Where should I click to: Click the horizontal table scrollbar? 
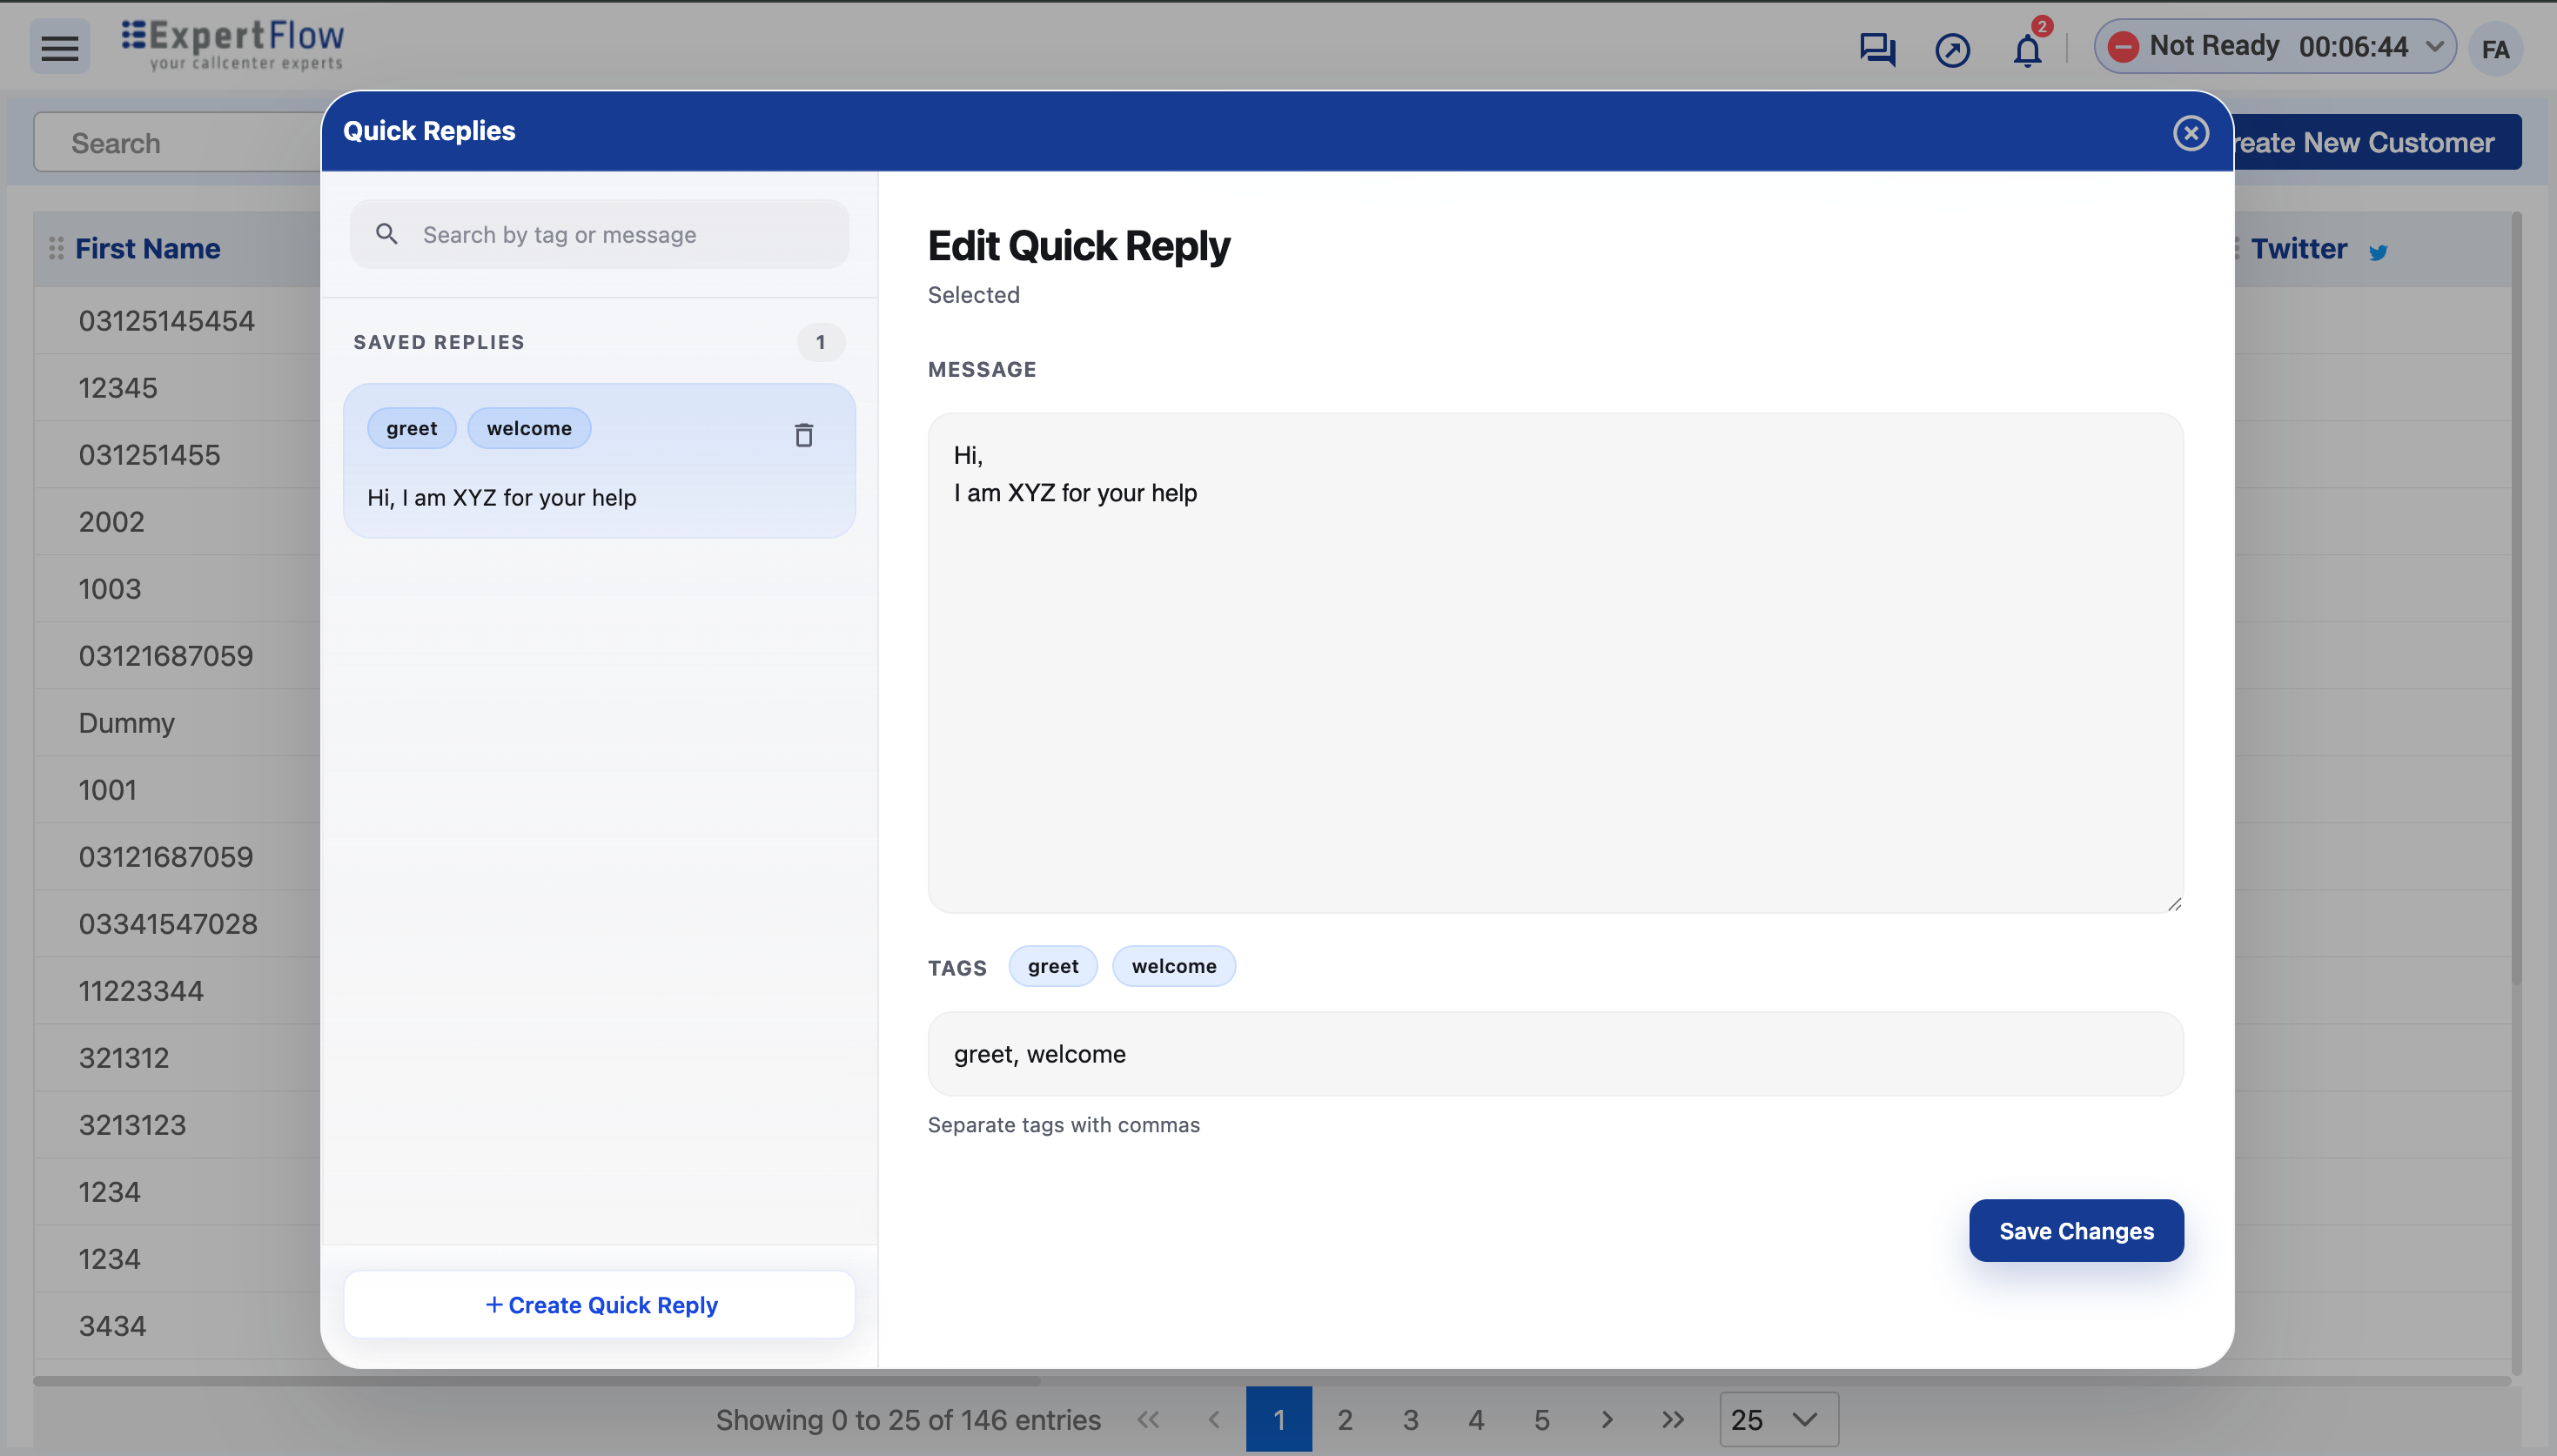(x=536, y=1381)
